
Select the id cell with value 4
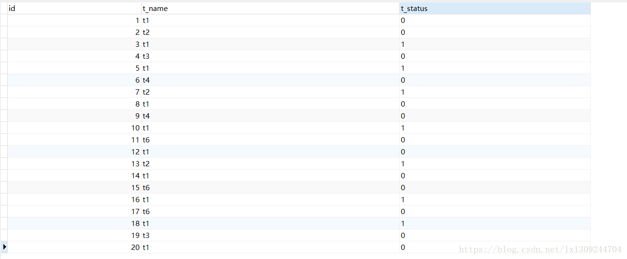pos(74,56)
